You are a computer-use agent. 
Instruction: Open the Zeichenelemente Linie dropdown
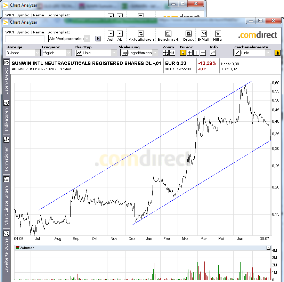point(252,53)
